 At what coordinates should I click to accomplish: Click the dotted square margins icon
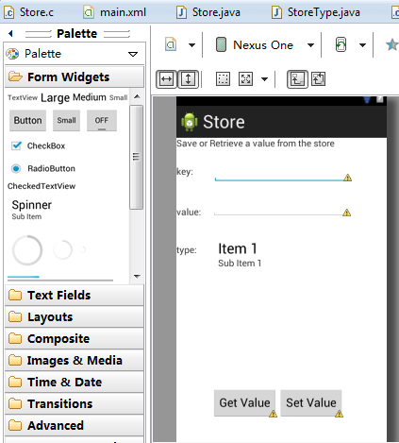click(x=223, y=79)
